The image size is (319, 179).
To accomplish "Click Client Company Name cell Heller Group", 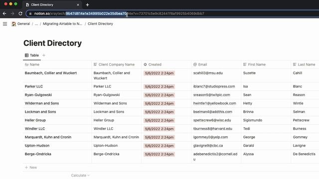I will 104,120.
